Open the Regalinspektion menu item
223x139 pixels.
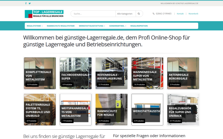(x=139, y=26)
